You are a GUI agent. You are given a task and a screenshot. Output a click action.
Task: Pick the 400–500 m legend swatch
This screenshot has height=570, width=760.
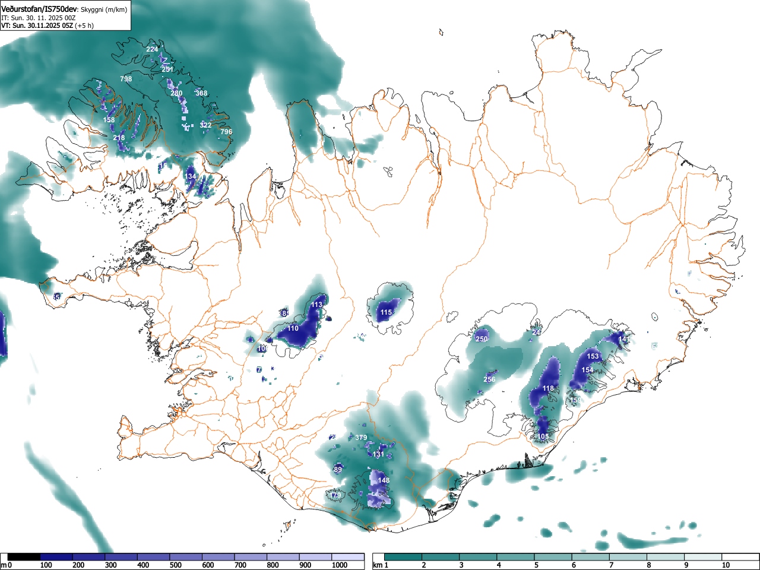coord(154,557)
